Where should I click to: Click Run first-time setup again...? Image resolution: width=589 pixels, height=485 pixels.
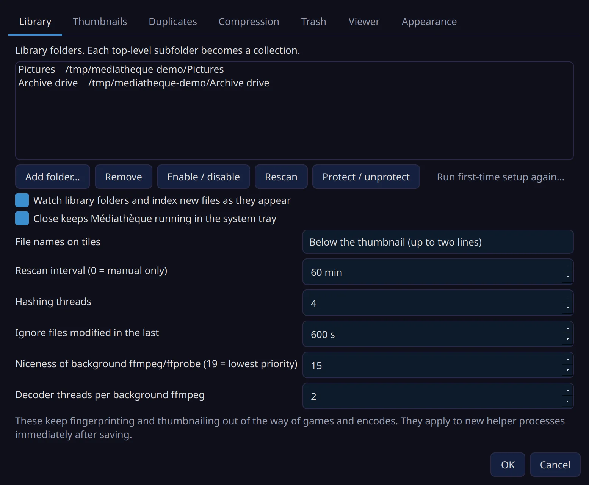pos(501,177)
